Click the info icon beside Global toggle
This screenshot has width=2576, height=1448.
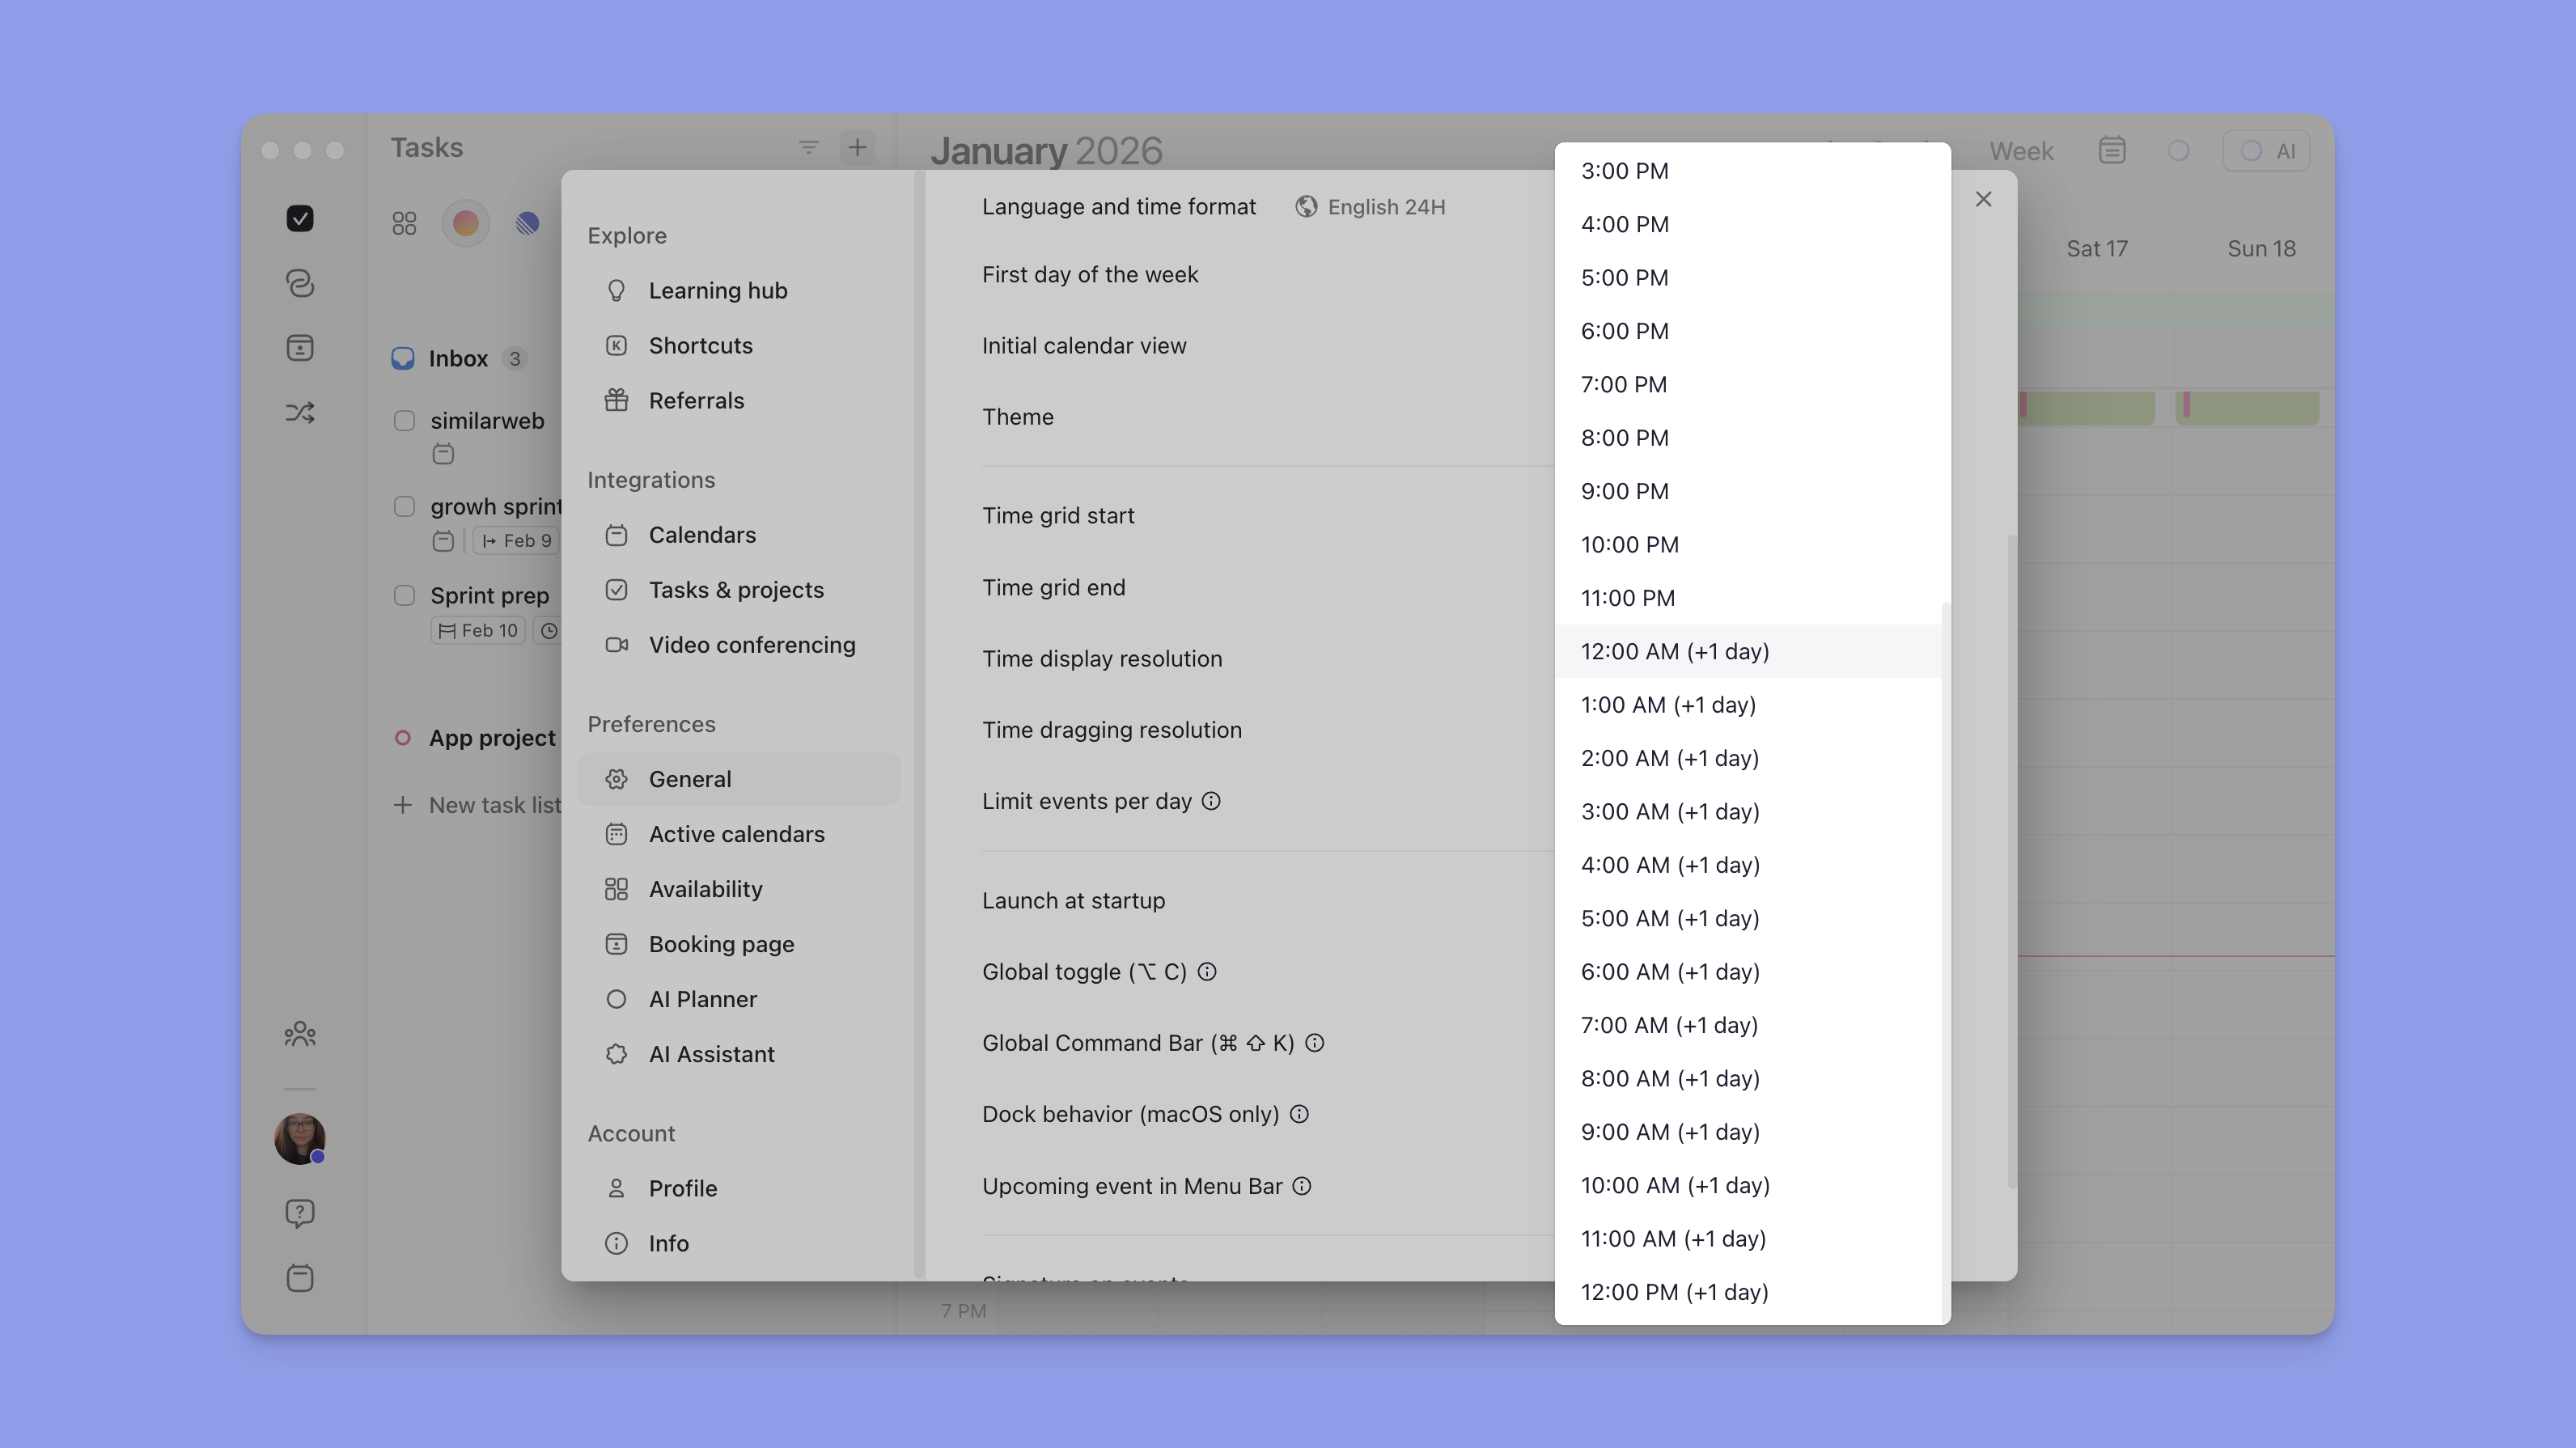pyautogui.click(x=1207, y=972)
